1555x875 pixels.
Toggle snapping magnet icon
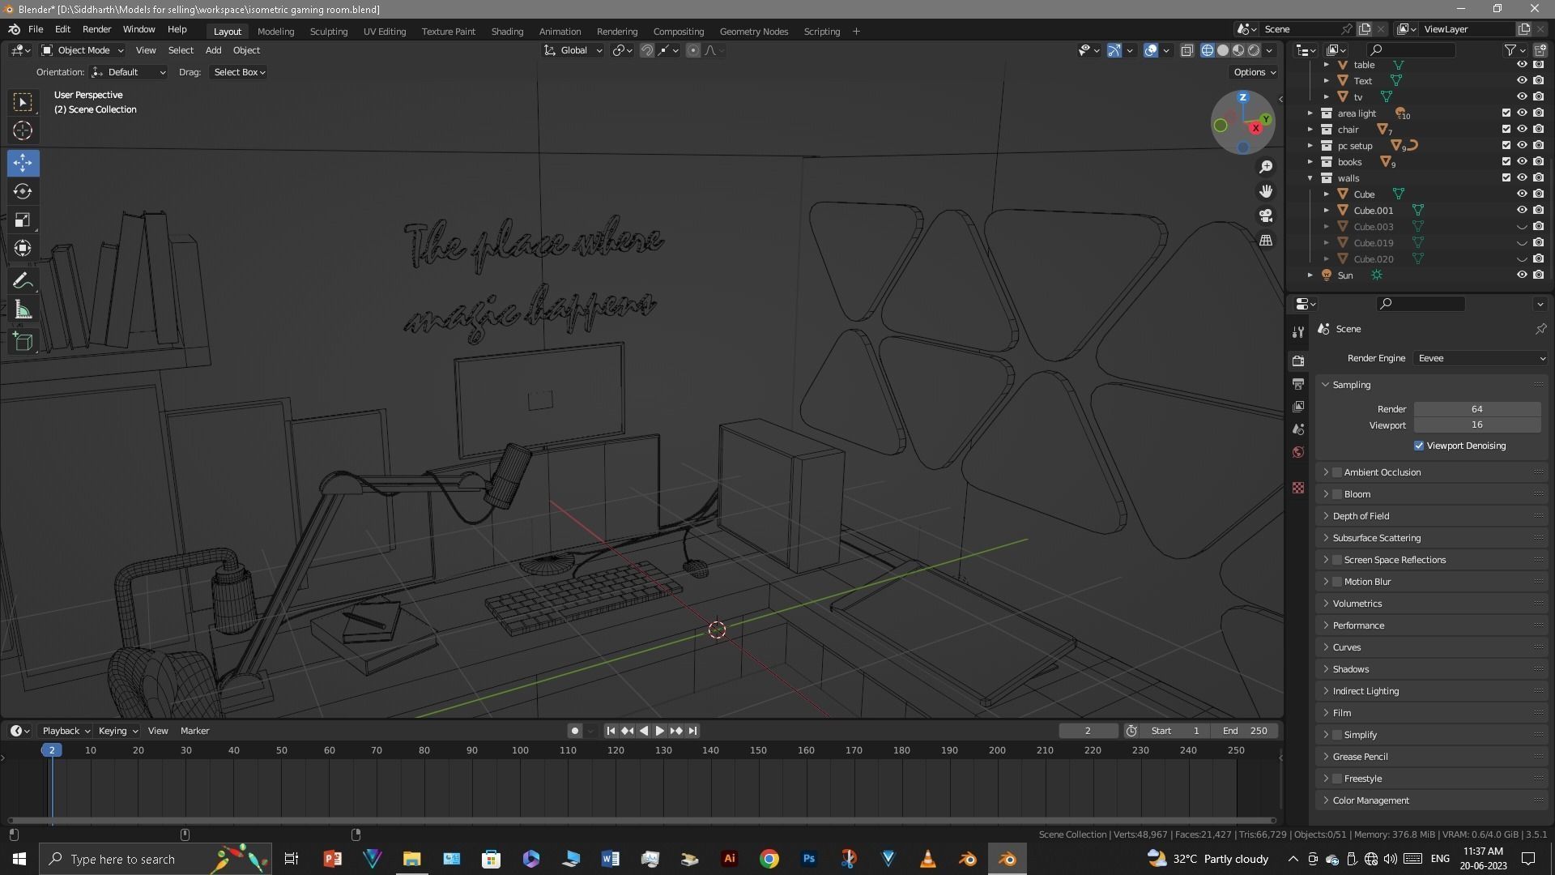(x=647, y=50)
